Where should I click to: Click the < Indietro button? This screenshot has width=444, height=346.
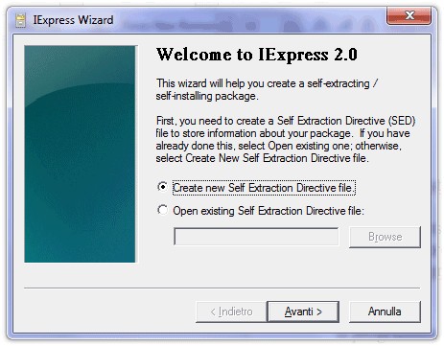231,311
